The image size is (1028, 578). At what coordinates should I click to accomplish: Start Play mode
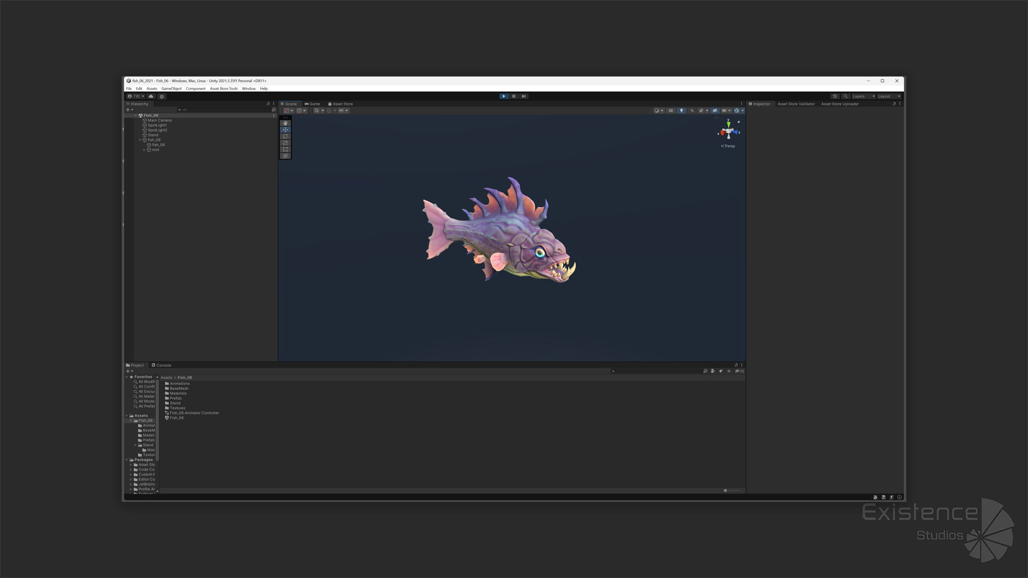503,96
